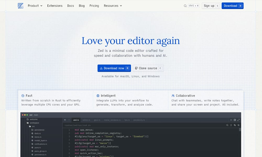Split the editor pane using the split icon
This screenshot has height=157, width=262.
click(x=235, y=120)
